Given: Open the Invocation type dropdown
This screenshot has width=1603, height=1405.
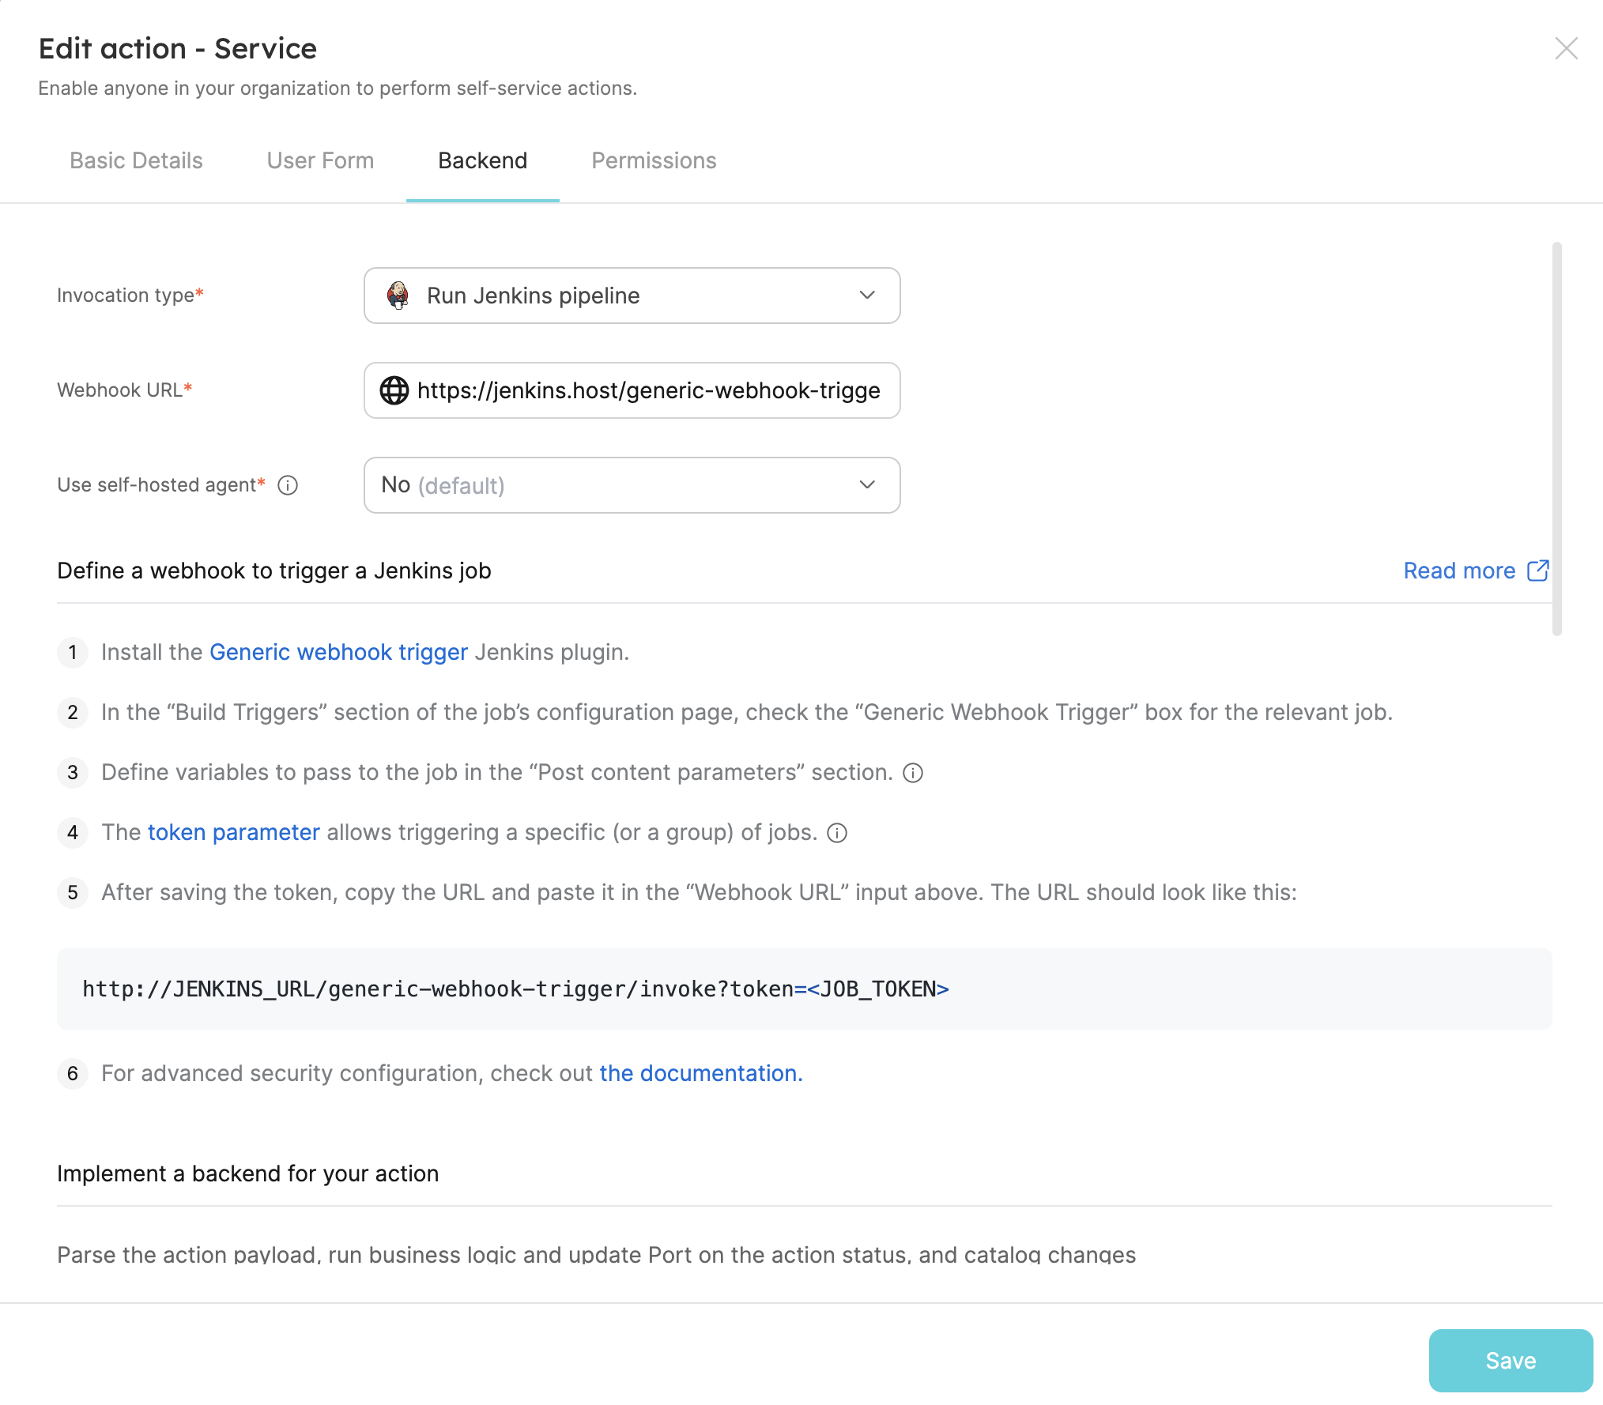Looking at the screenshot, I should pos(632,296).
